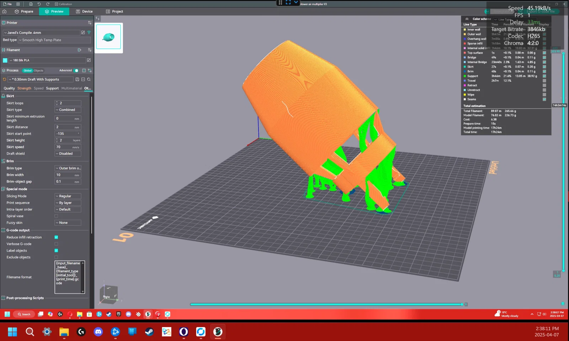Collapse the sidebar with the arrows icon
The image size is (569, 341).
point(97,18)
